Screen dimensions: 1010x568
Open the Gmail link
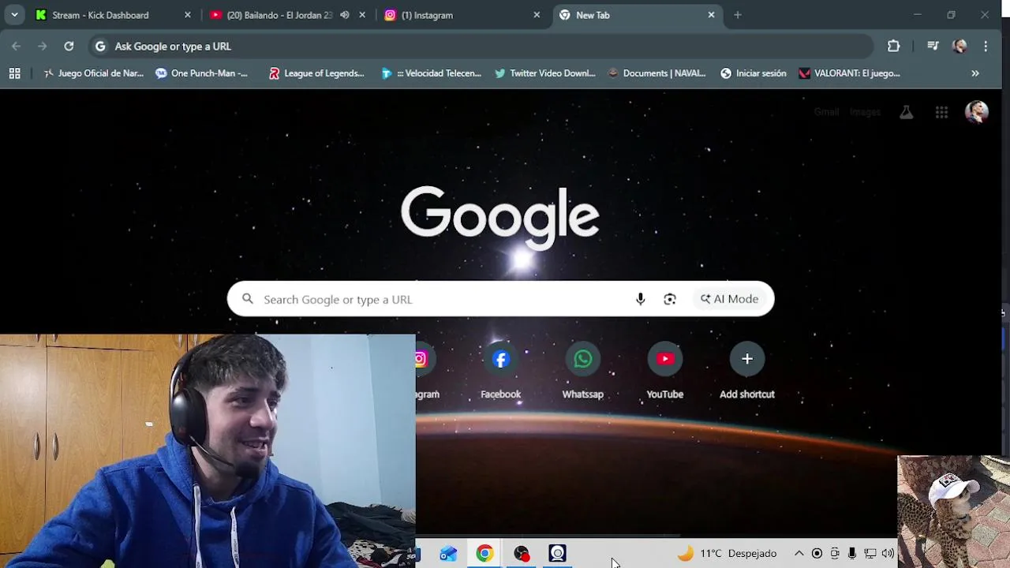click(x=826, y=112)
